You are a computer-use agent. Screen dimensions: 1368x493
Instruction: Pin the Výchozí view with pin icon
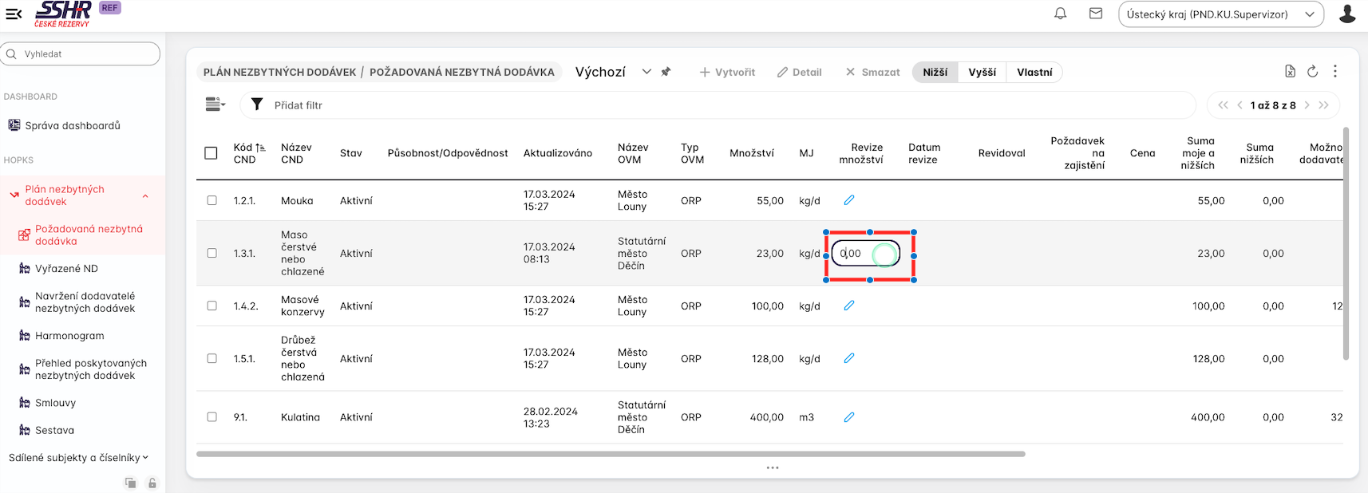666,72
